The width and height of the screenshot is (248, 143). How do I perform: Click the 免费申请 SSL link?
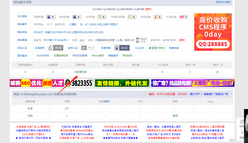[174, 48]
